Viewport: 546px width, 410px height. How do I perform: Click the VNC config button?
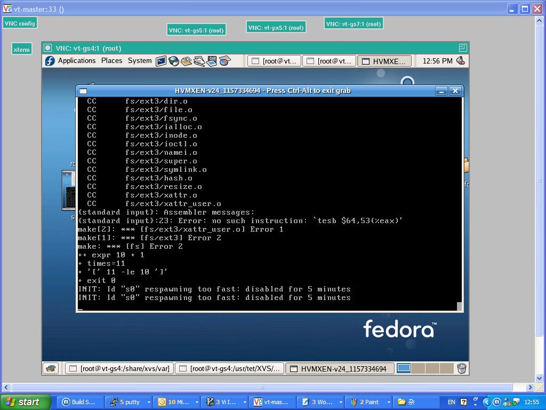[20, 23]
